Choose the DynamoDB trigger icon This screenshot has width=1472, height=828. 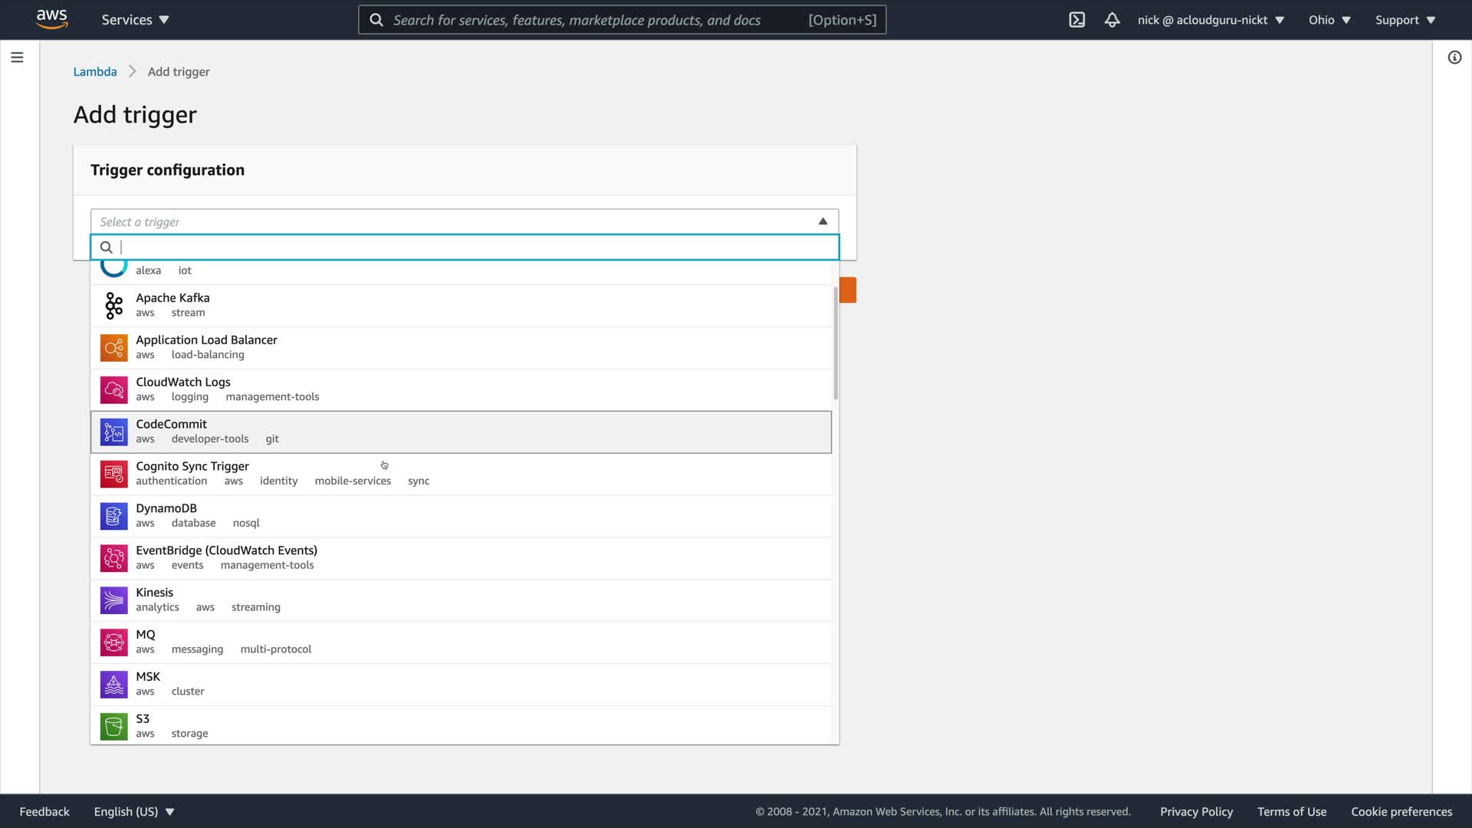pyautogui.click(x=113, y=516)
